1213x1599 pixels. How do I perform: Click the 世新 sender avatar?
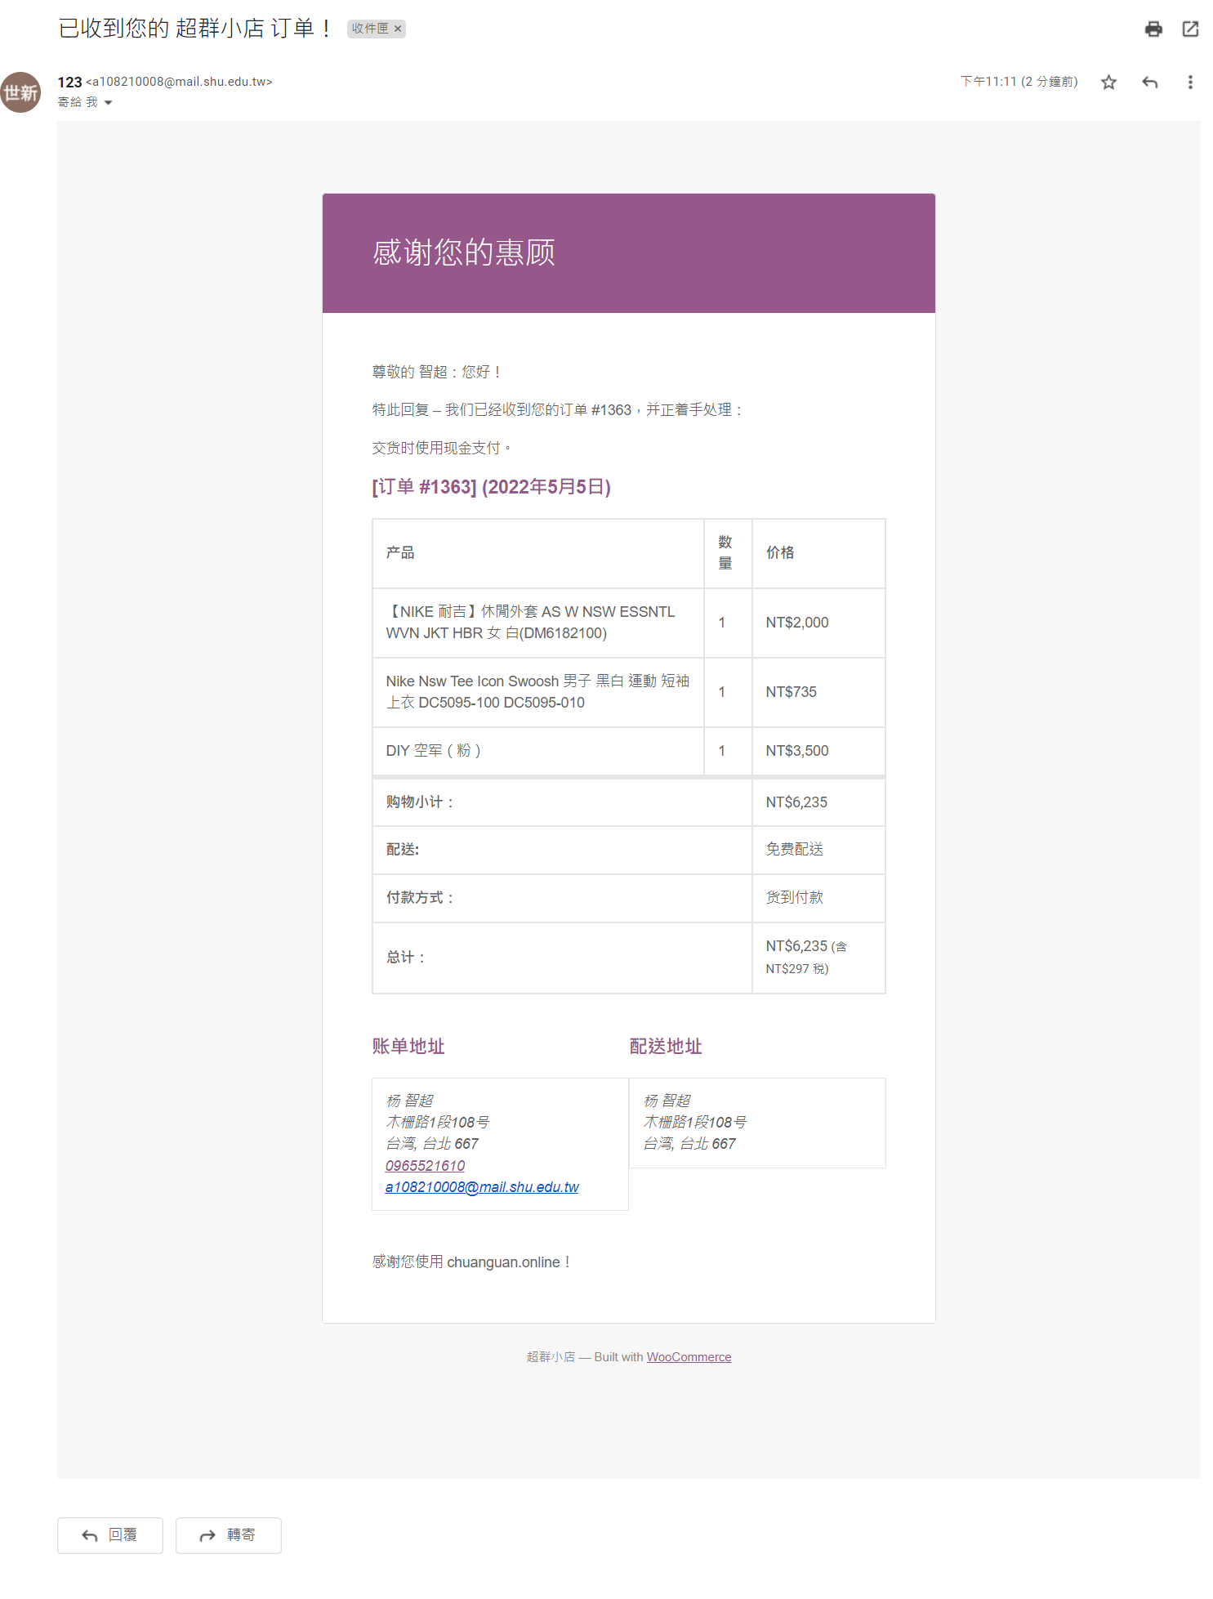[x=20, y=93]
